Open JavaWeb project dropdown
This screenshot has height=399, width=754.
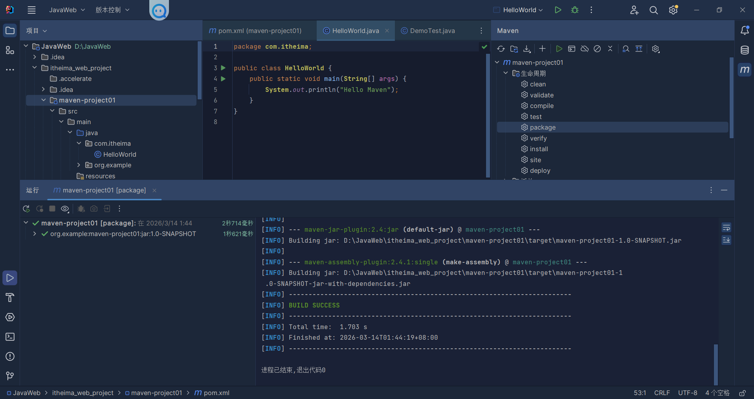click(67, 10)
